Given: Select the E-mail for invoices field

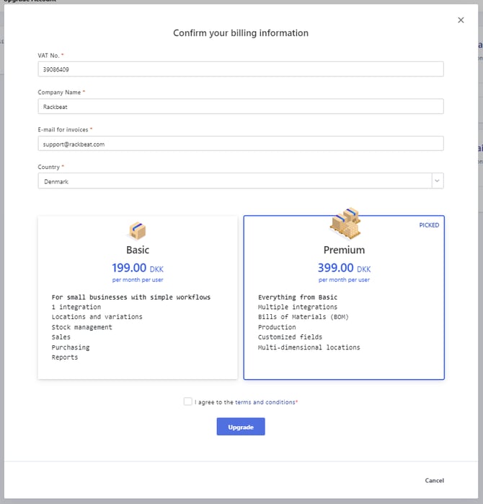Looking at the screenshot, I should click(x=240, y=144).
